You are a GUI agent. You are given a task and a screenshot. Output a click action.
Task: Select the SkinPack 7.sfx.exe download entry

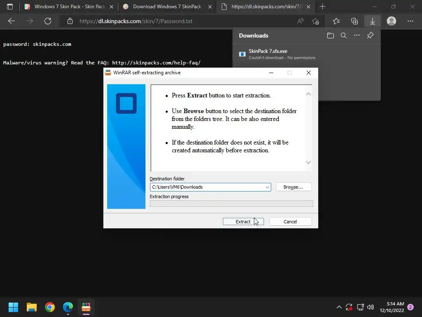click(306, 54)
